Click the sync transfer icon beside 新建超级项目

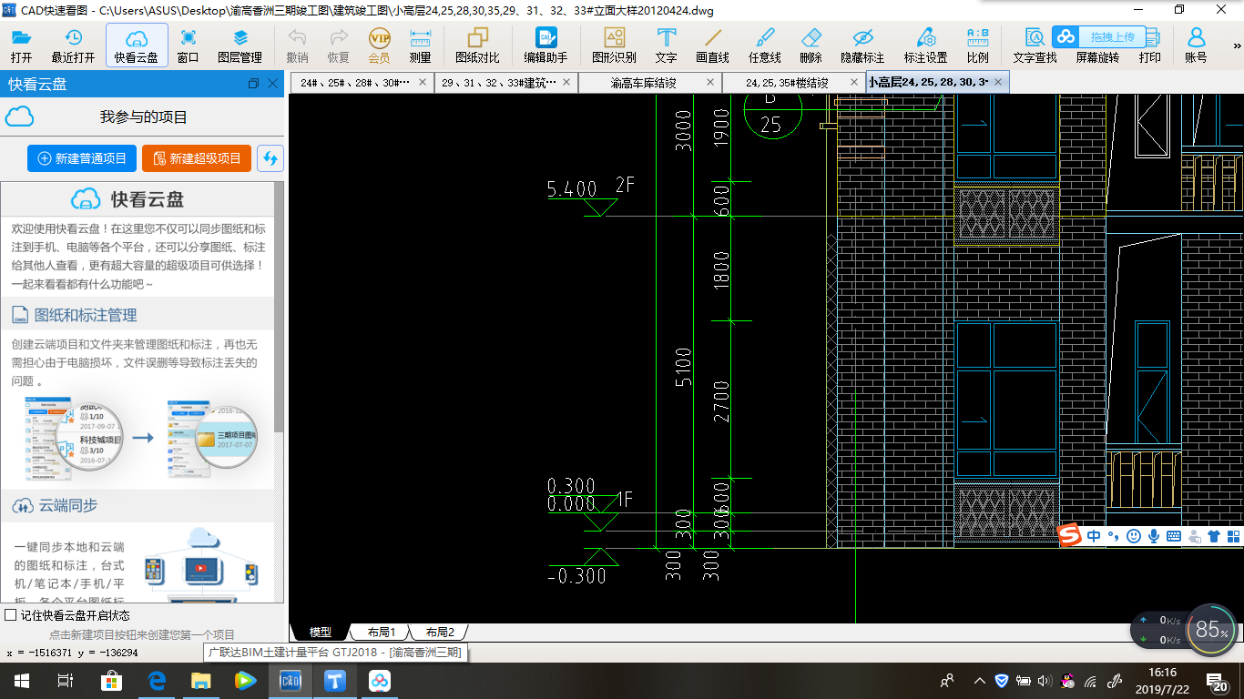270,158
